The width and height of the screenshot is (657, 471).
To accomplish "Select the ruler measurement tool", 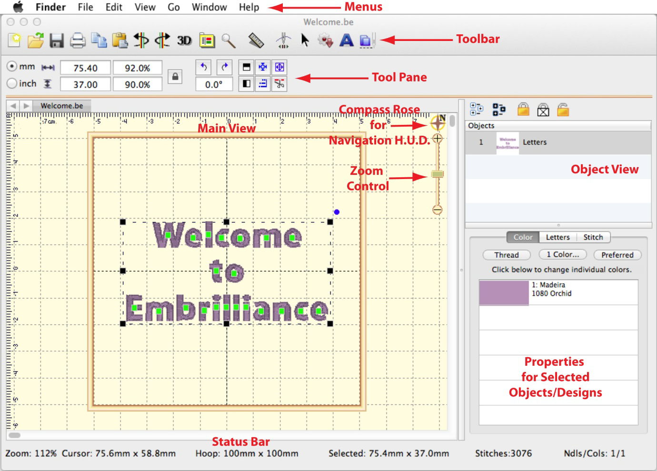I will click(256, 40).
